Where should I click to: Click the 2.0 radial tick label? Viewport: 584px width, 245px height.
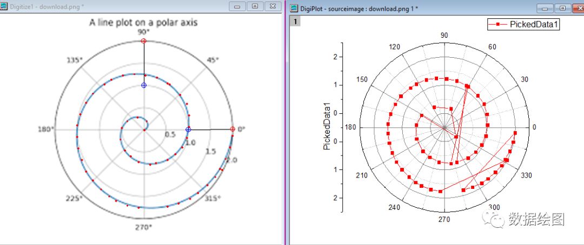pos(231,160)
